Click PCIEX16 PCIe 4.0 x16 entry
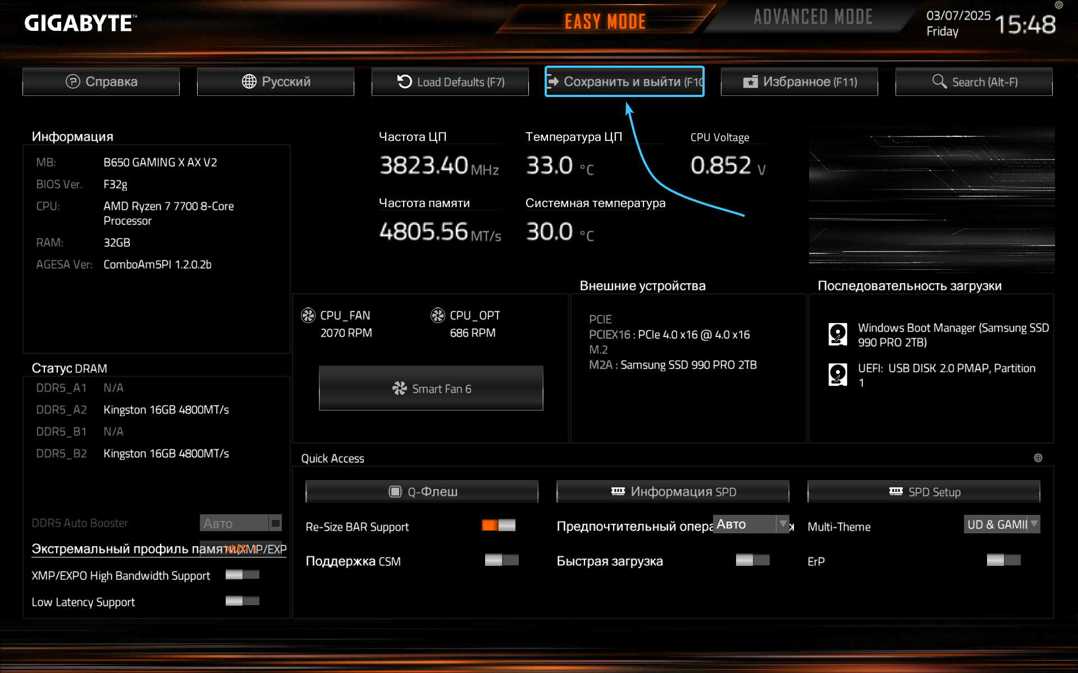Viewport: 1078px width, 673px height. [x=669, y=335]
